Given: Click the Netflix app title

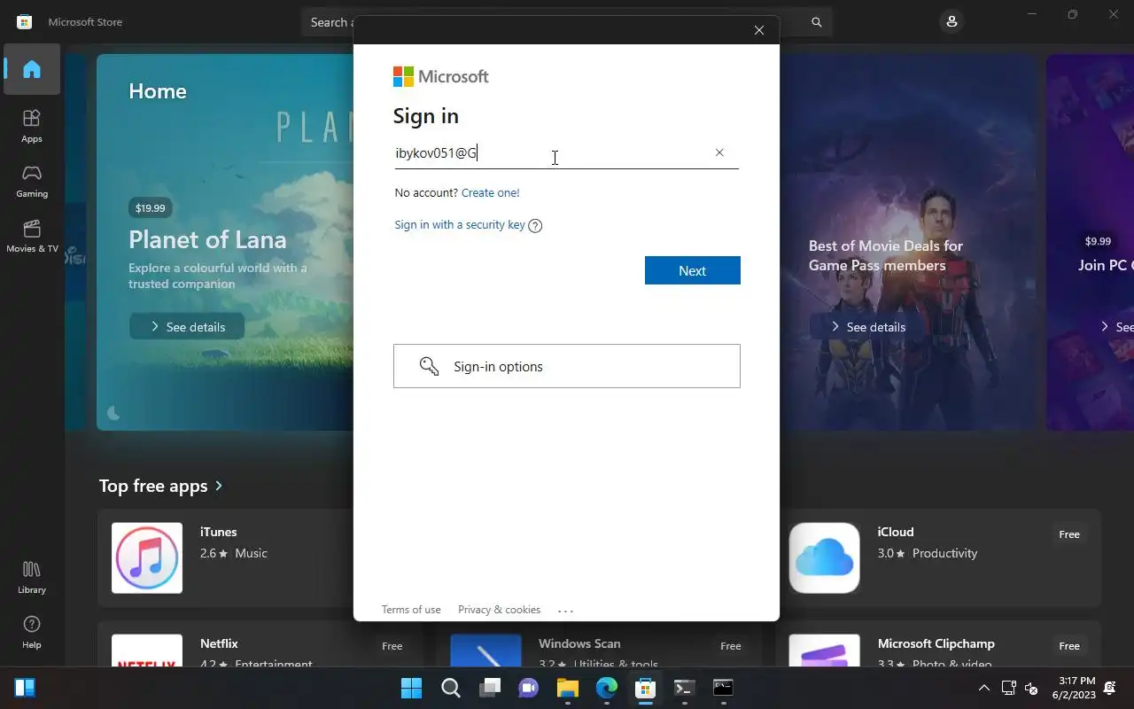Looking at the screenshot, I should [219, 643].
